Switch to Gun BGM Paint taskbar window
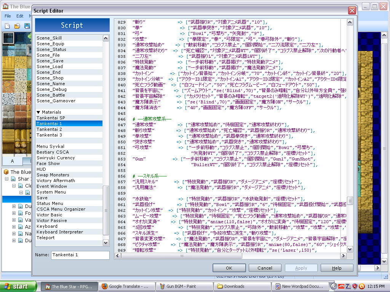 [184, 286]
